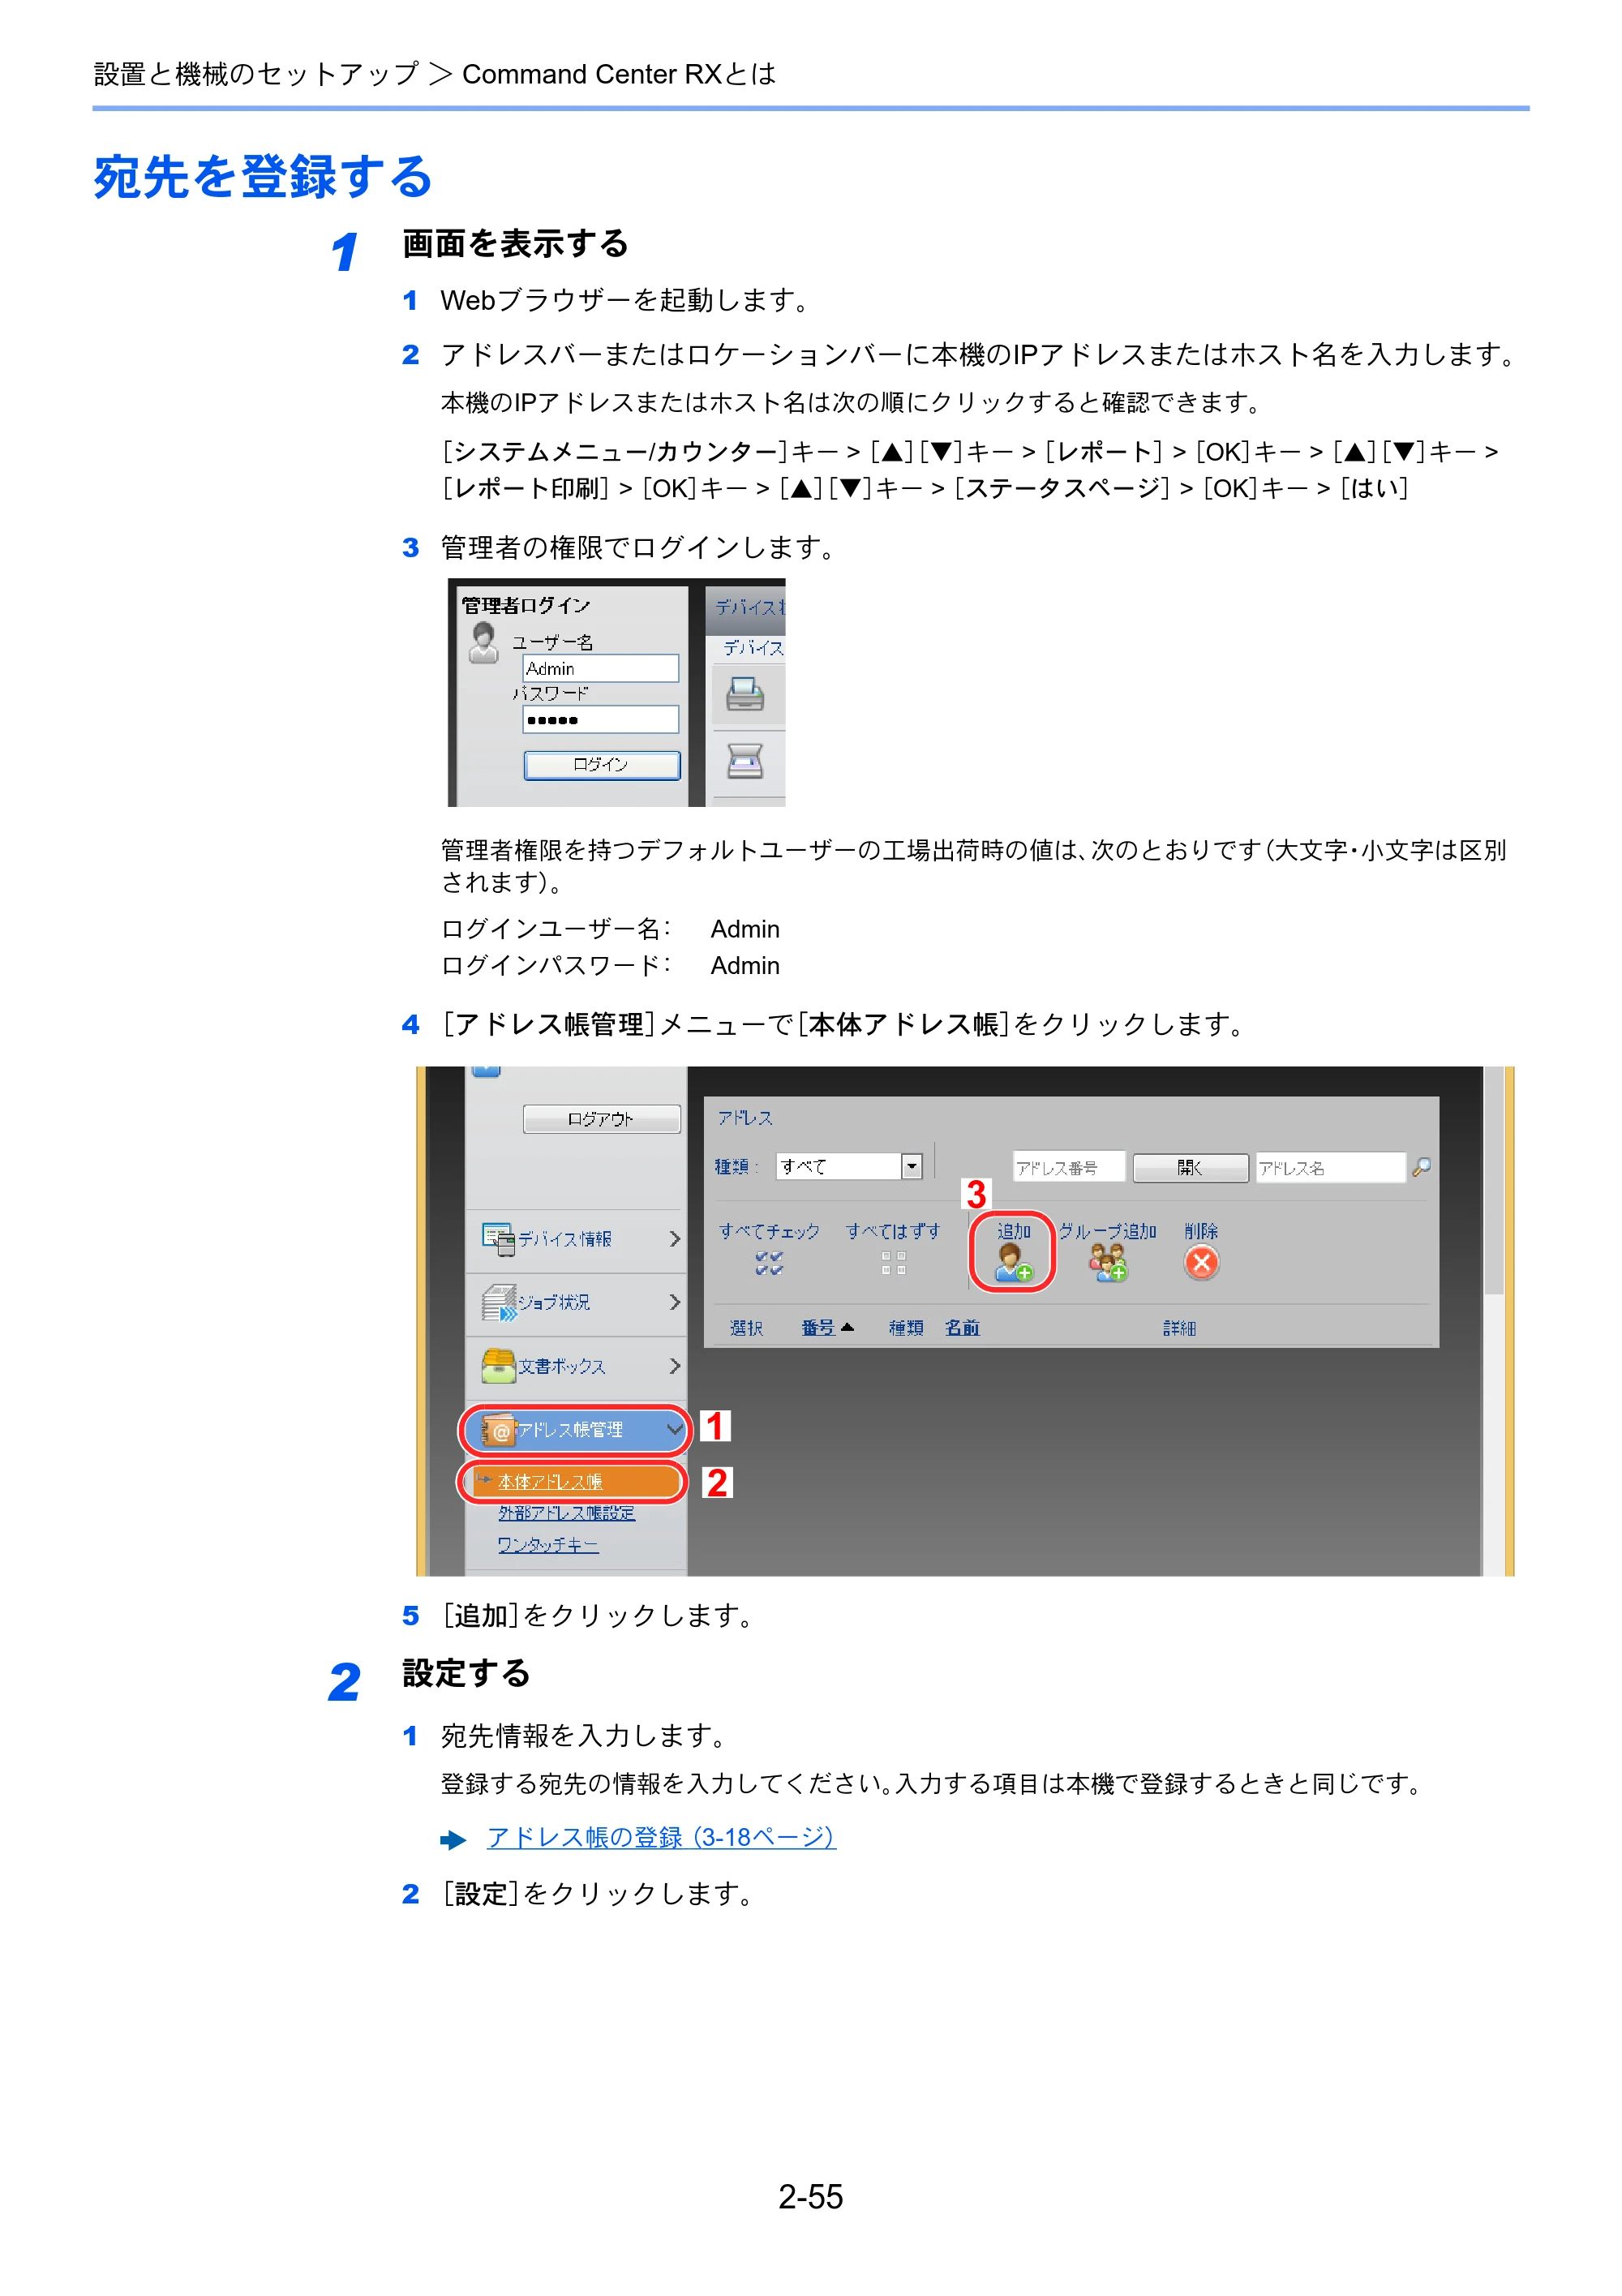Click the 開く button
The image size is (1622, 2296).
click(x=1190, y=1168)
